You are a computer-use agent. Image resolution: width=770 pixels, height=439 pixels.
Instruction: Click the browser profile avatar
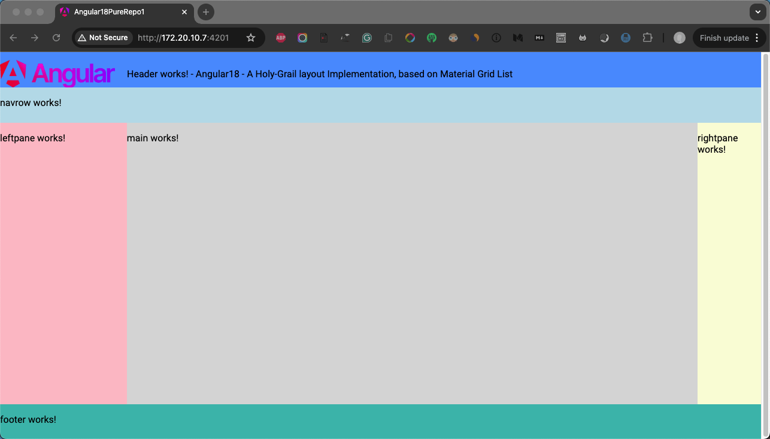[679, 37]
